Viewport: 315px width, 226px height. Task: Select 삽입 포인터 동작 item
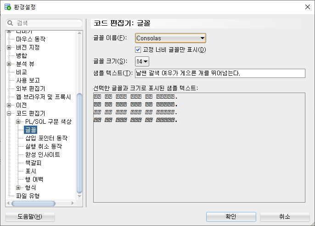46,138
